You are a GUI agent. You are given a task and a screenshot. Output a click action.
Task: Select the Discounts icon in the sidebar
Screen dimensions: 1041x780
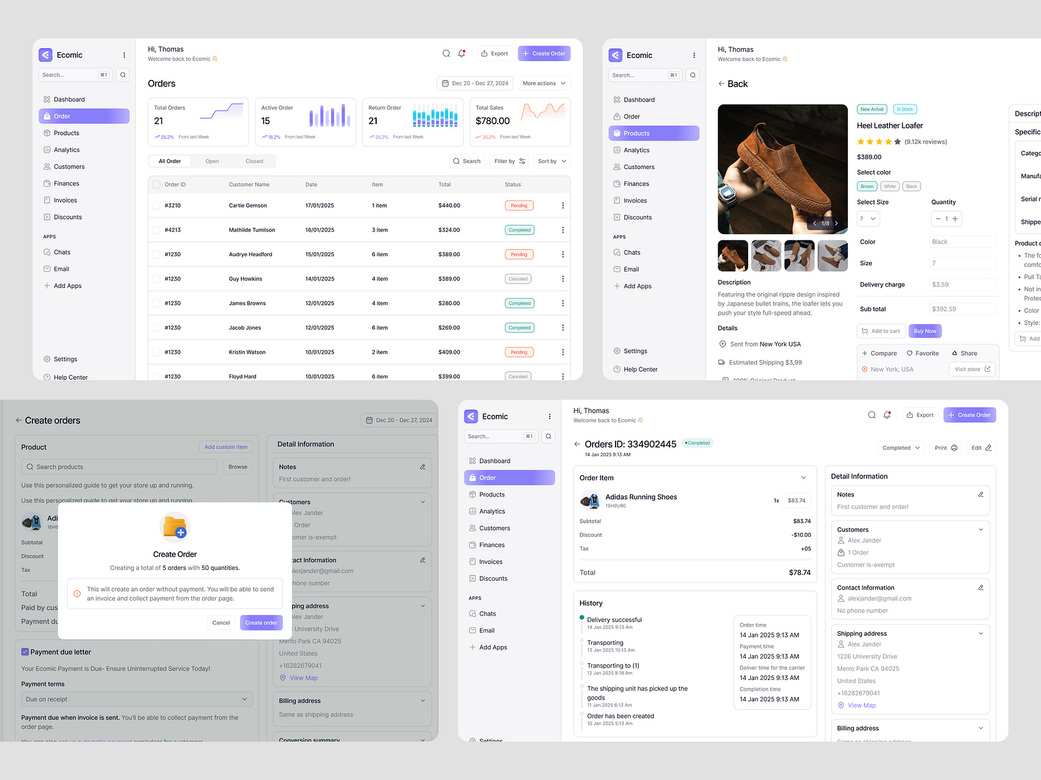point(47,217)
